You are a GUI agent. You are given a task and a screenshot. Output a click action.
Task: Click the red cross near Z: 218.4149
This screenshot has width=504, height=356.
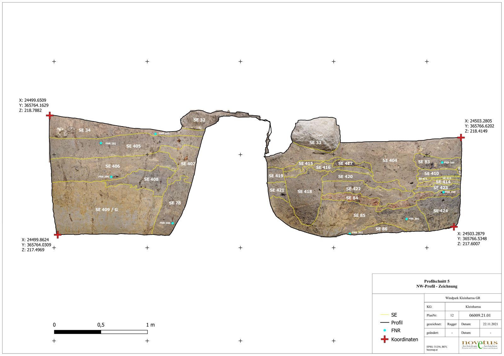point(461,138)
